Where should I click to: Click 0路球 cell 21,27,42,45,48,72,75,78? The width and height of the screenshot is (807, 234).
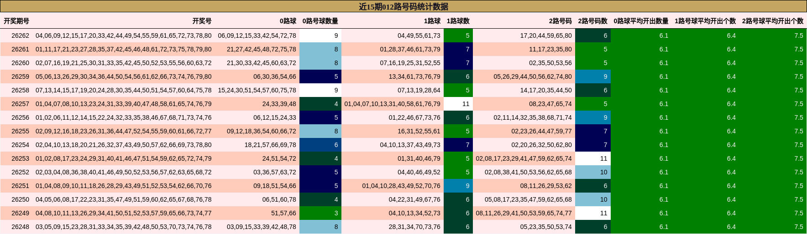pos(262,49)
